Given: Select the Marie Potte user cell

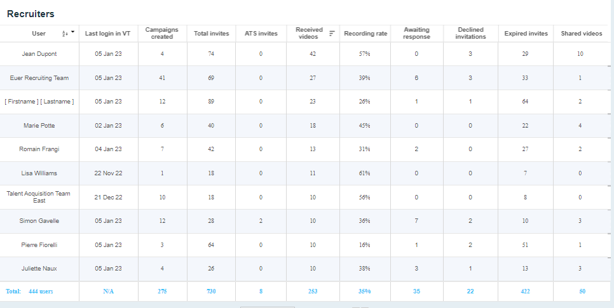Looking at the screenshot, I should coord(39,126).
